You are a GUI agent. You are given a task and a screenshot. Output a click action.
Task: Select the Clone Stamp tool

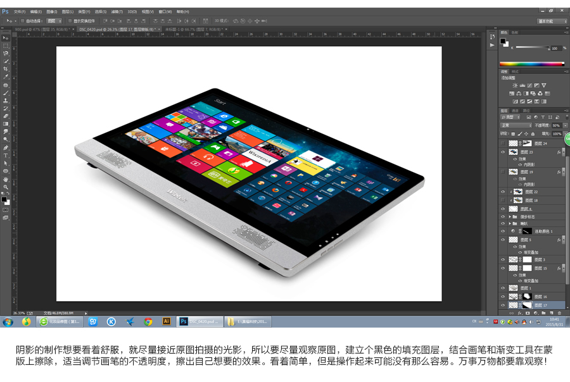(x=6, y=101)
